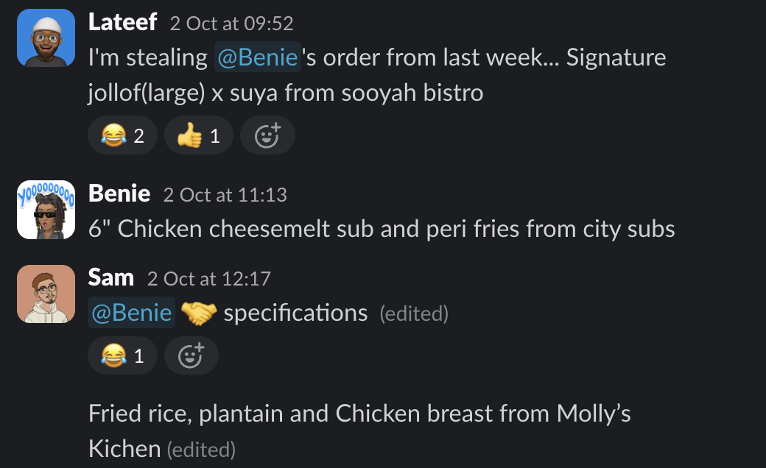Click the @Benie mention in Sam's message

point(131,313)
